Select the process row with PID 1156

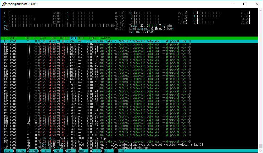pos(129,60)
